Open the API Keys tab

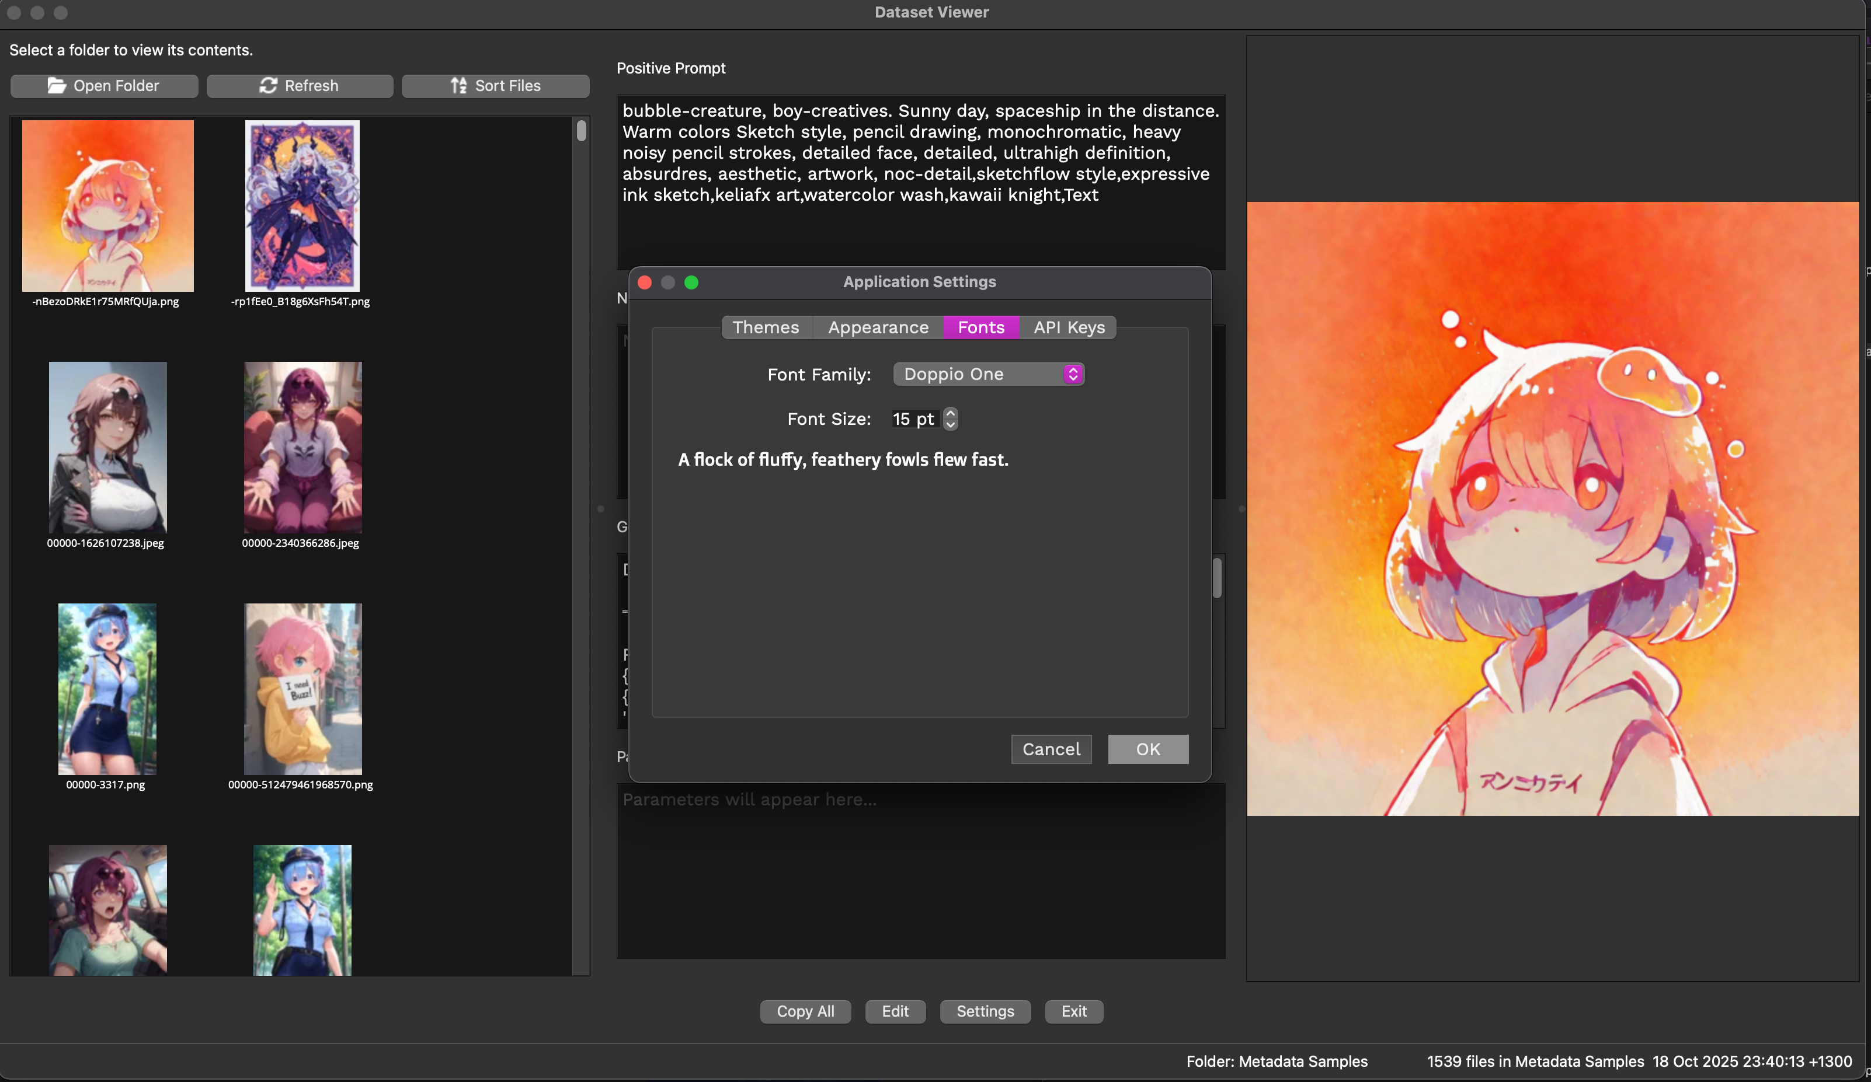point(1069,327)
